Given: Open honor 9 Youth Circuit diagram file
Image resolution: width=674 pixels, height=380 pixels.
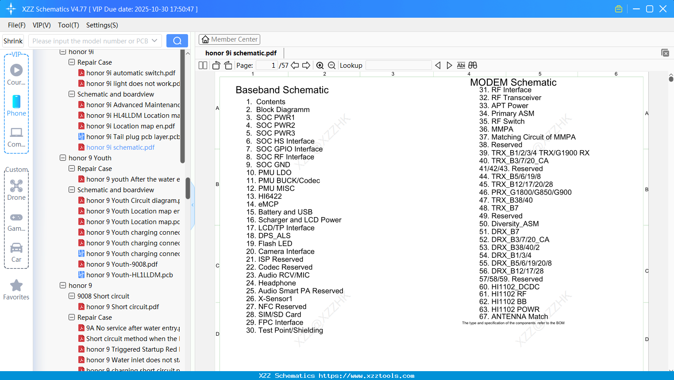Looking at the screenshot, I should [129, 201].
